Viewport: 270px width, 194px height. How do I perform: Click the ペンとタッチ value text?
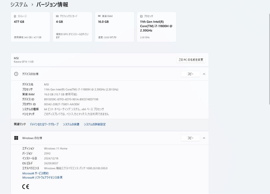(76, 114)
